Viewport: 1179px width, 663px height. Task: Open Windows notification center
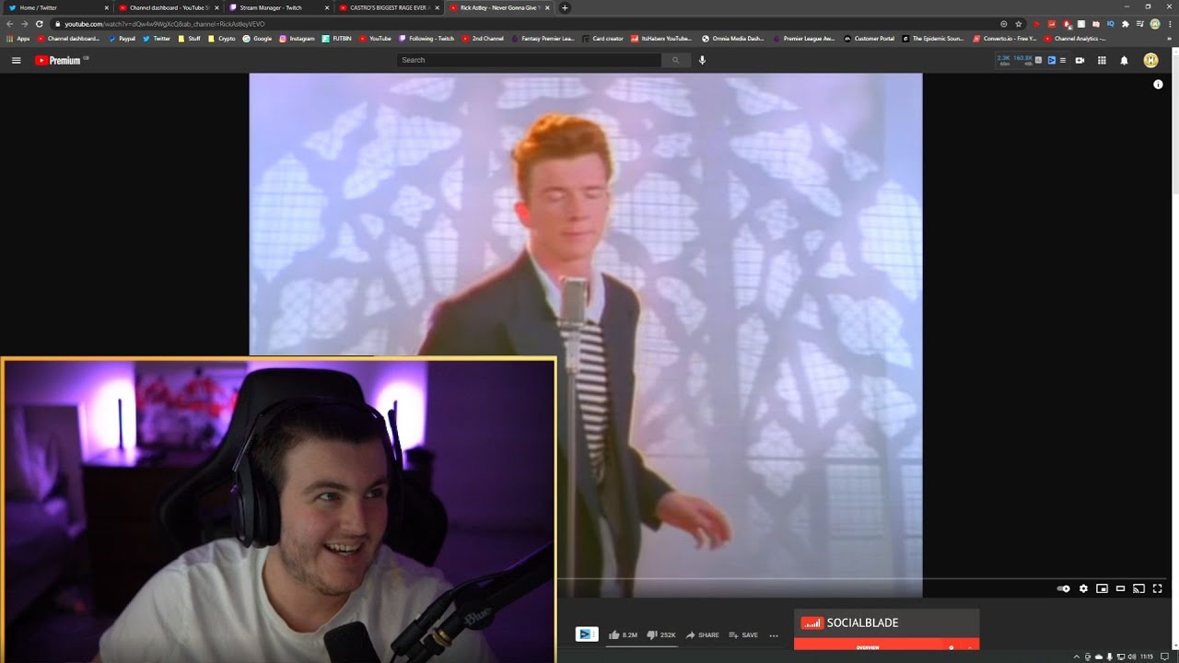click(x=1165, y=657)
